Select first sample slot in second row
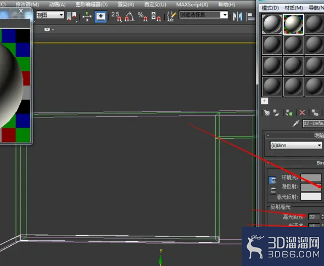Screen dimensions: 324x266 point(272,45)
